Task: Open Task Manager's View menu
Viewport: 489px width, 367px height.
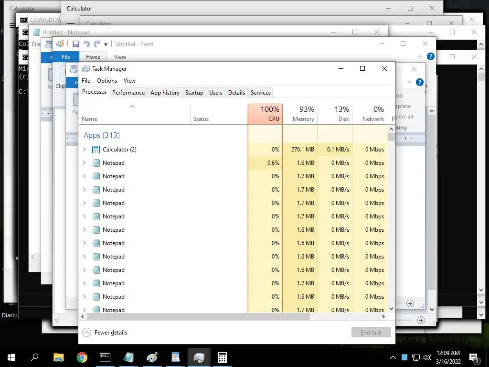Action: coord(129,80)
